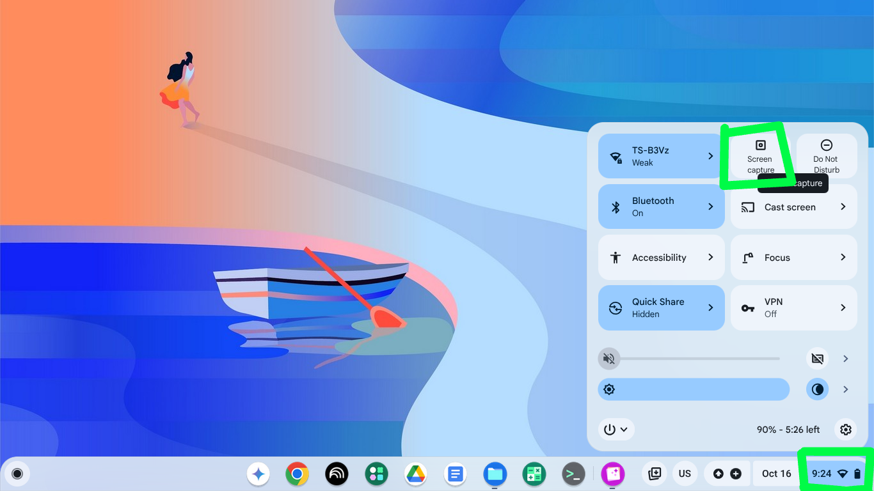Open the Calculator app in shelf
874x491 pixels.
[534, 474]
